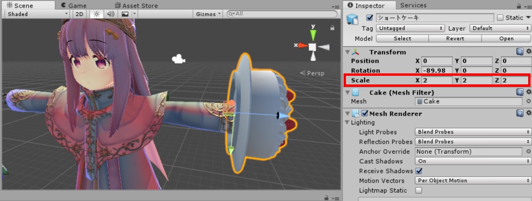This screenshot has height=201, width=532.
Task: Click the red X axis gizmo cone
Action: click(x=302, y=46)
